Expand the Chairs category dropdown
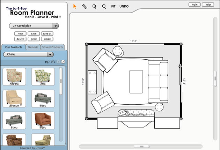 28,54
